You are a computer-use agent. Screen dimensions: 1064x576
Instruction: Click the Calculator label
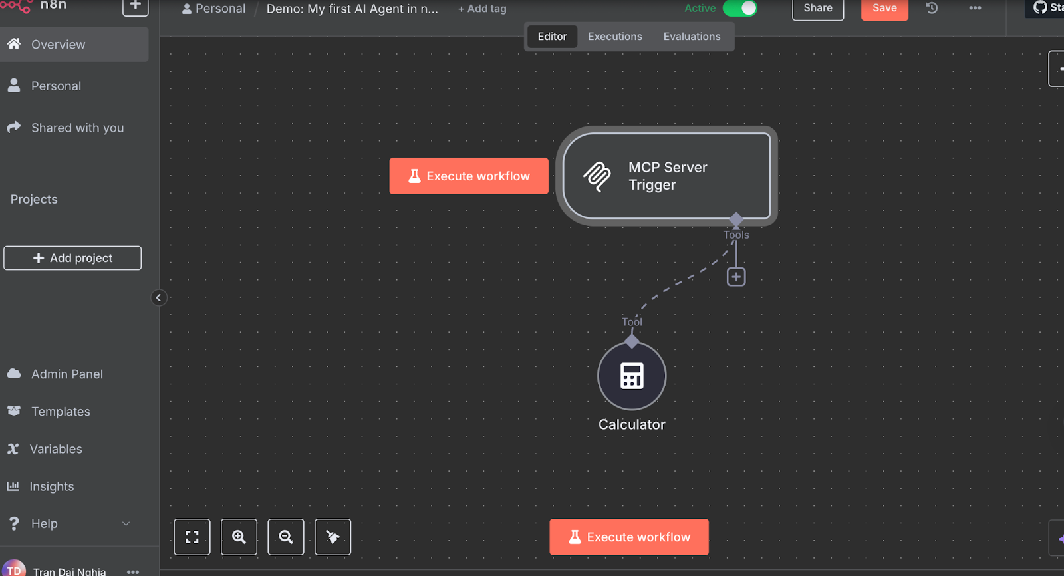click(632, 424)
